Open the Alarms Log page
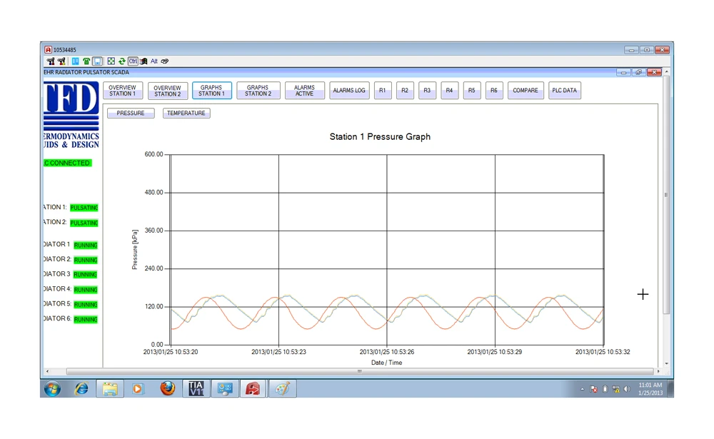 pyautogui.click(x=348, y=91)
